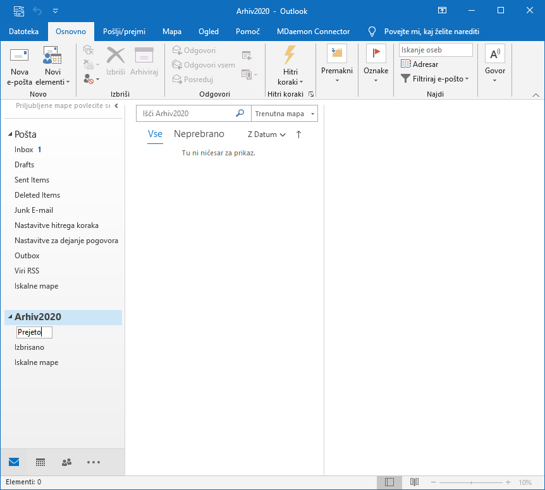Screen dimensions: 545x490
Task: Open the Novi elementi menu
Action: point(52,66)
